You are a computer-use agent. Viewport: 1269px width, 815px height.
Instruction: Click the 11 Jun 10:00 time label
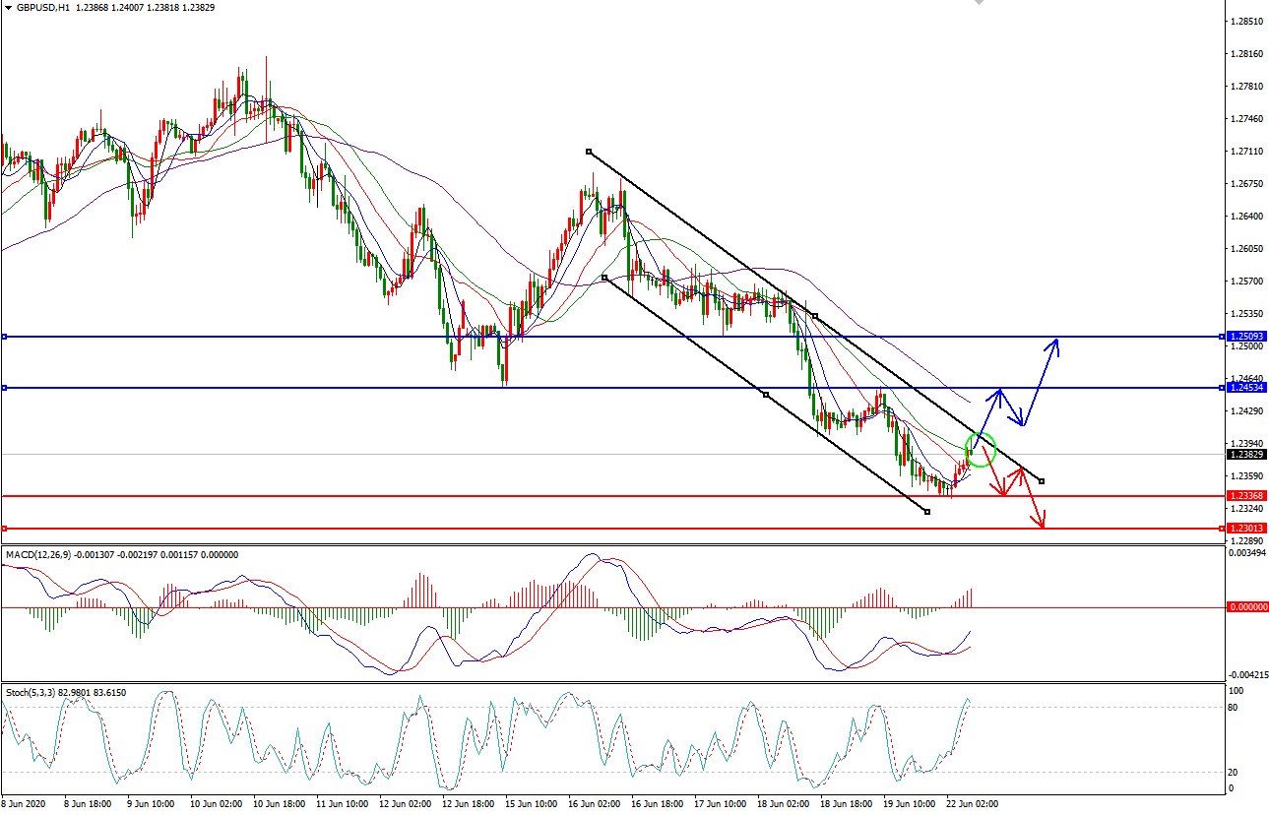tap(342, 804)
